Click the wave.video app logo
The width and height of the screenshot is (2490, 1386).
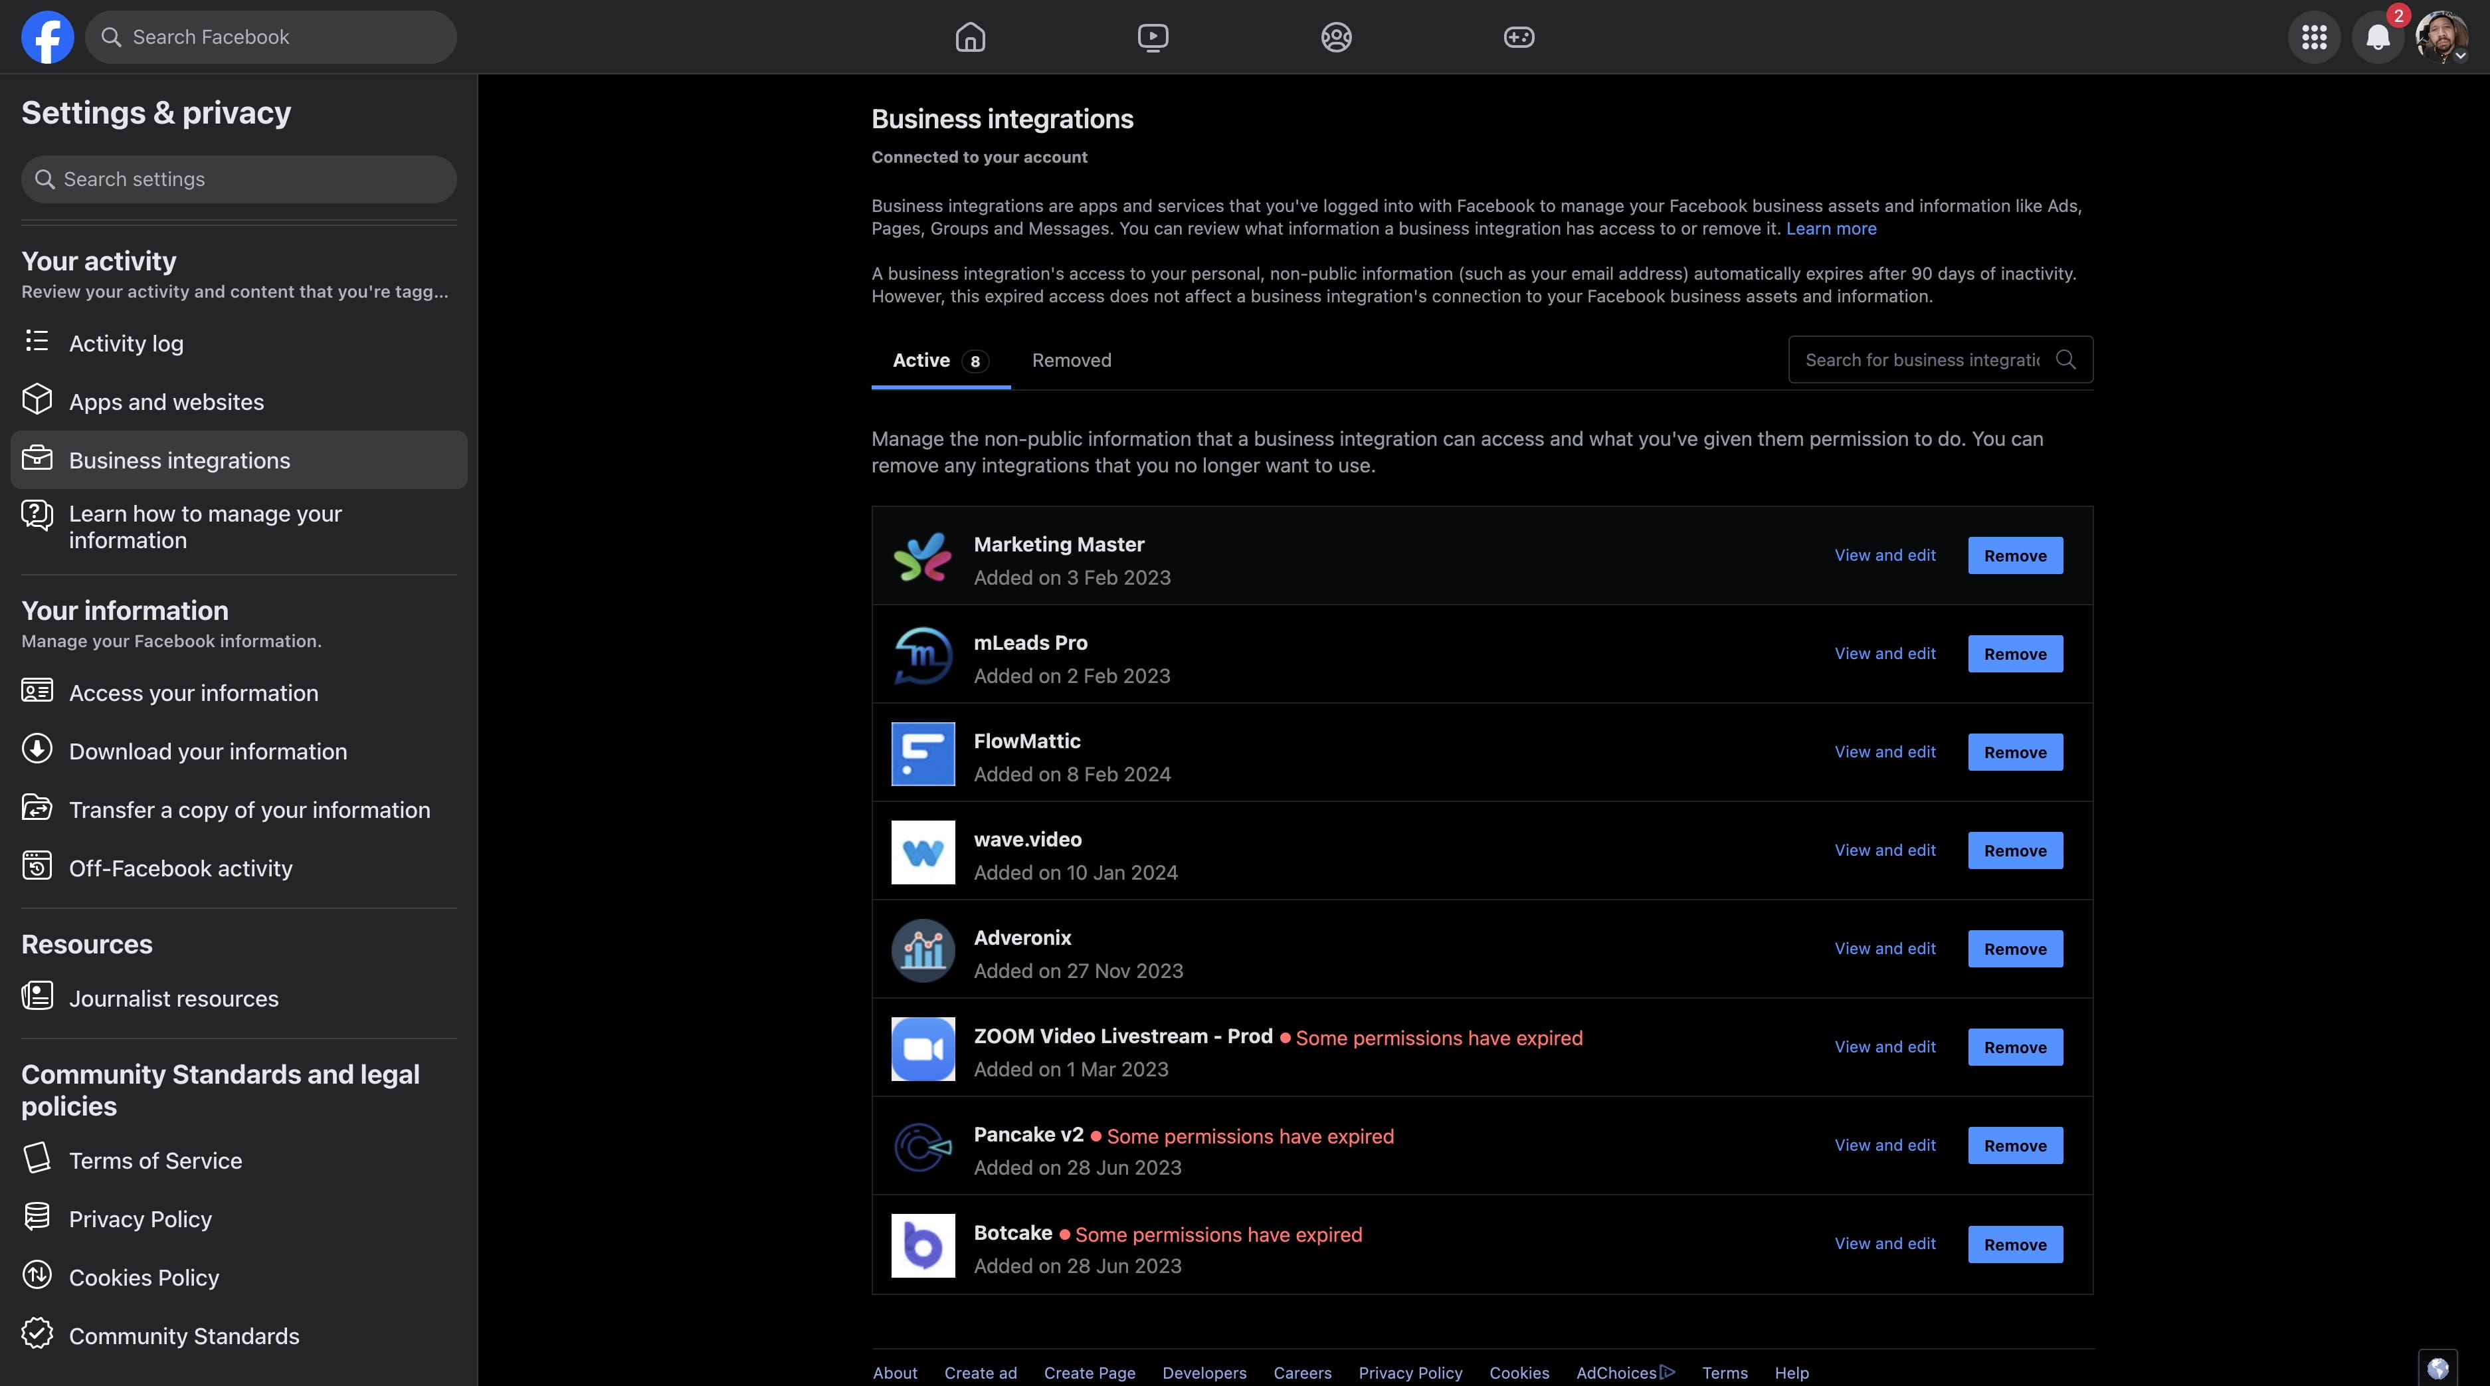coord(922,852)
